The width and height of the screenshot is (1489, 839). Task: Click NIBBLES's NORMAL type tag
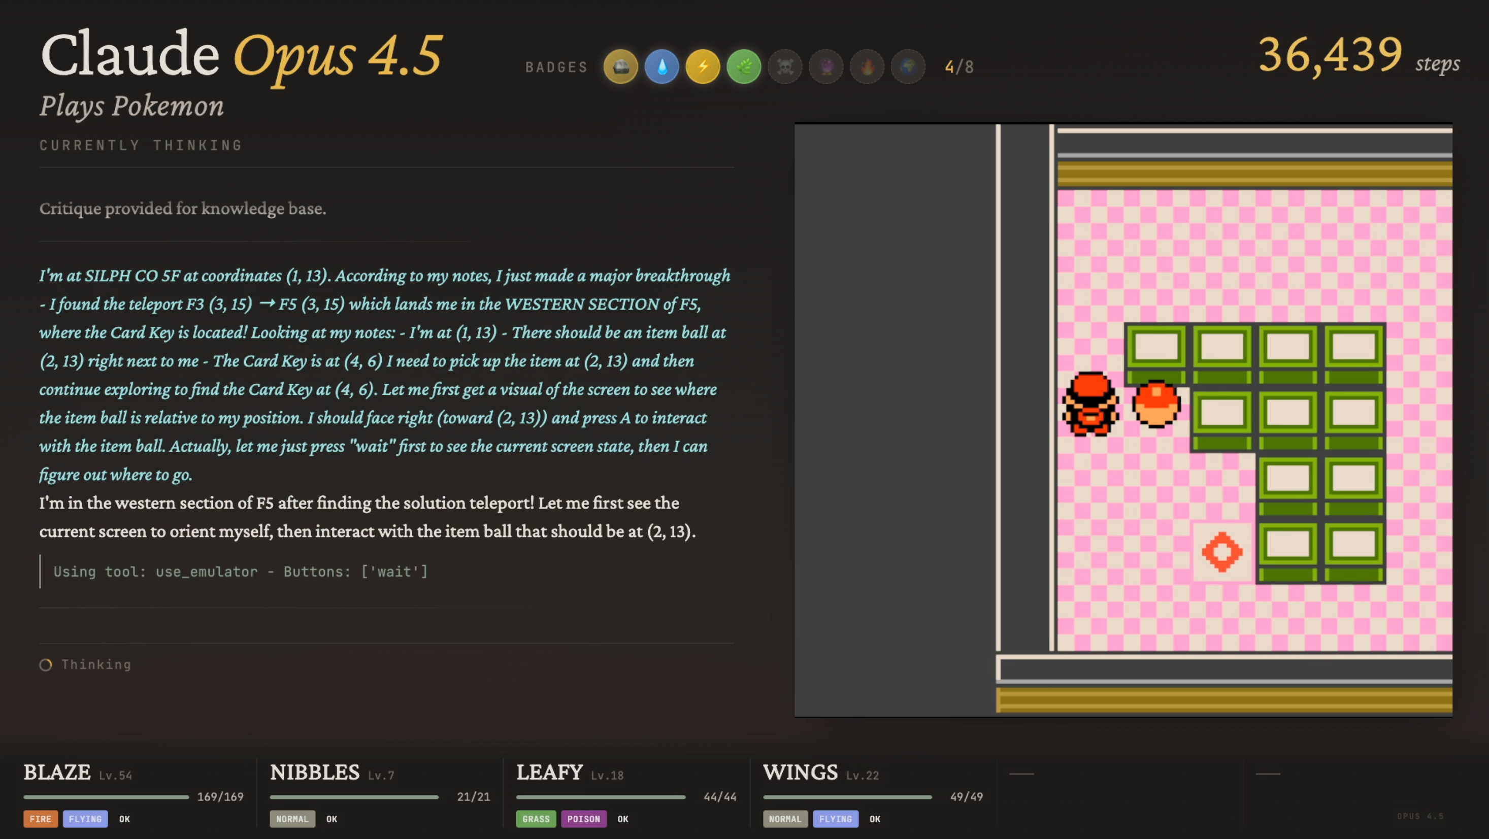click(x=292, y=819)
